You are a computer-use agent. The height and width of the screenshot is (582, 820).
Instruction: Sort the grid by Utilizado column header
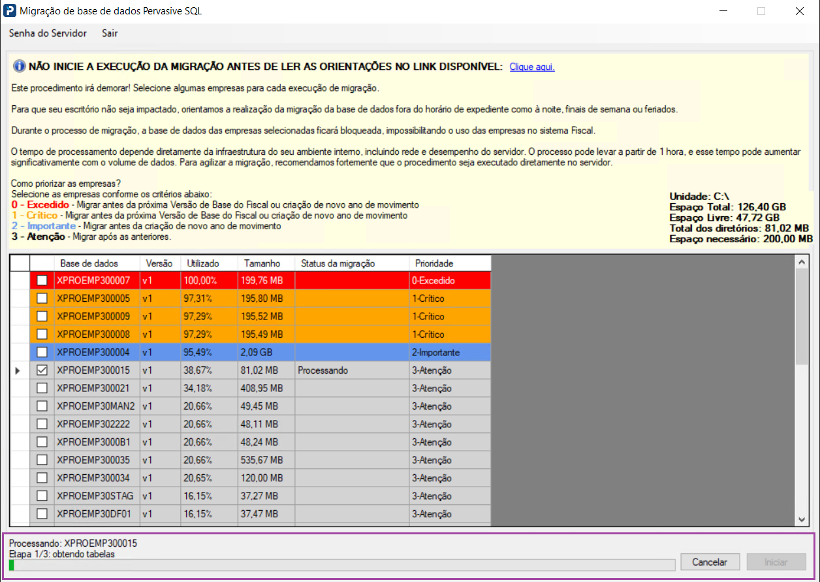point(209,263)
